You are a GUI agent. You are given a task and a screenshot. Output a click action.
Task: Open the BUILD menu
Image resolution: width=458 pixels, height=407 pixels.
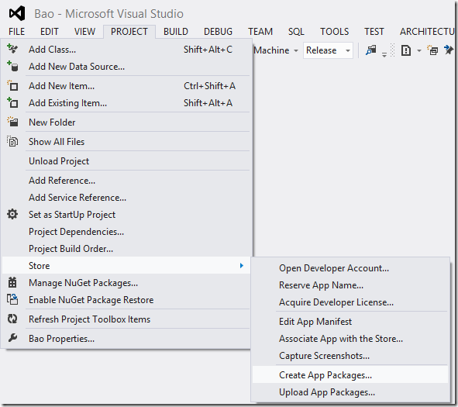click(176, 31)
